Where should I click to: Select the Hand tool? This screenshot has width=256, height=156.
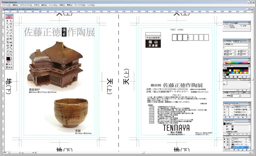coord(7,54)
